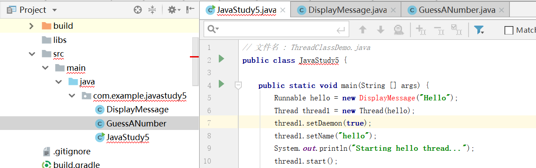Click Unselect Occurrence minus icon
The image size is (536, 168).
(439, 30)
